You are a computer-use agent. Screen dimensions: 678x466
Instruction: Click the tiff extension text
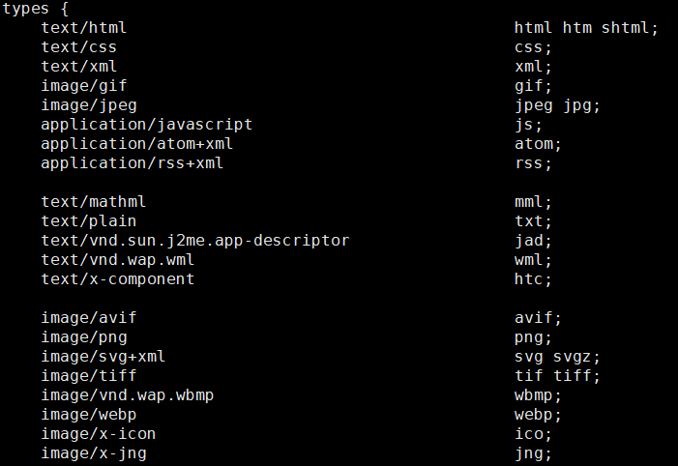pos(572,376)
